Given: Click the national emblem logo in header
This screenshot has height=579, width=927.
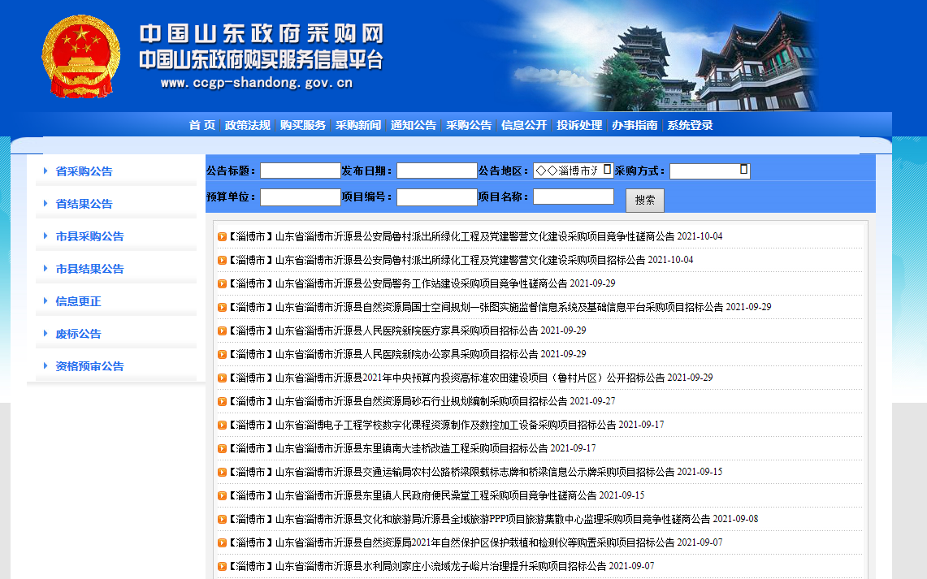Looking at the screenshot, I should (x=80, y=58).
